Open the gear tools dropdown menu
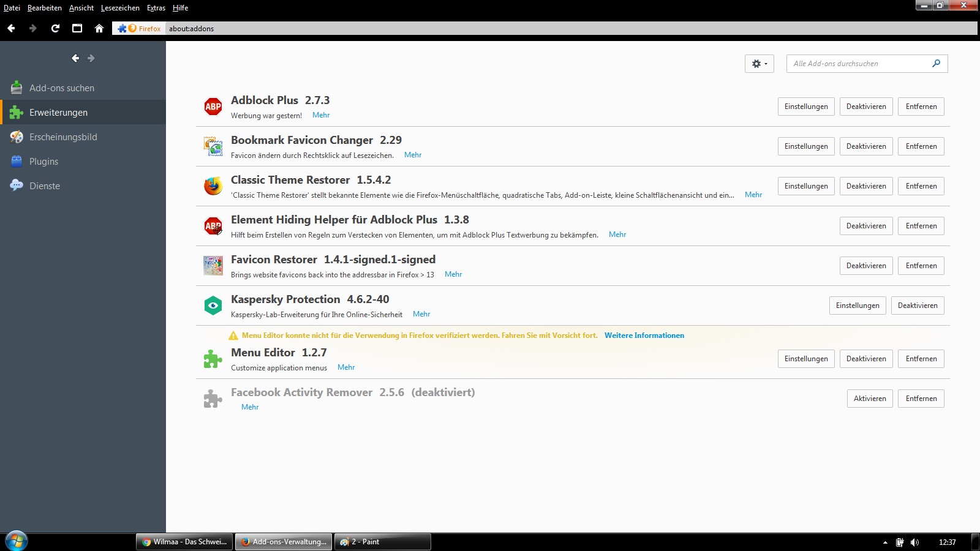 coord(759,64)
